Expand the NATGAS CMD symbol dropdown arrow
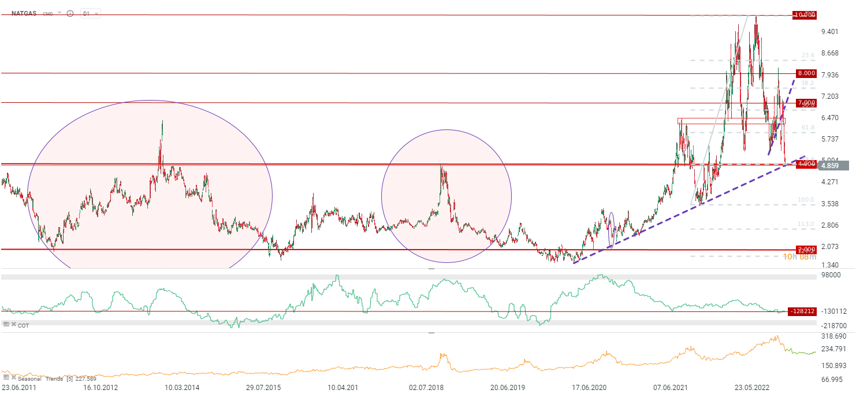 [59, 13]
